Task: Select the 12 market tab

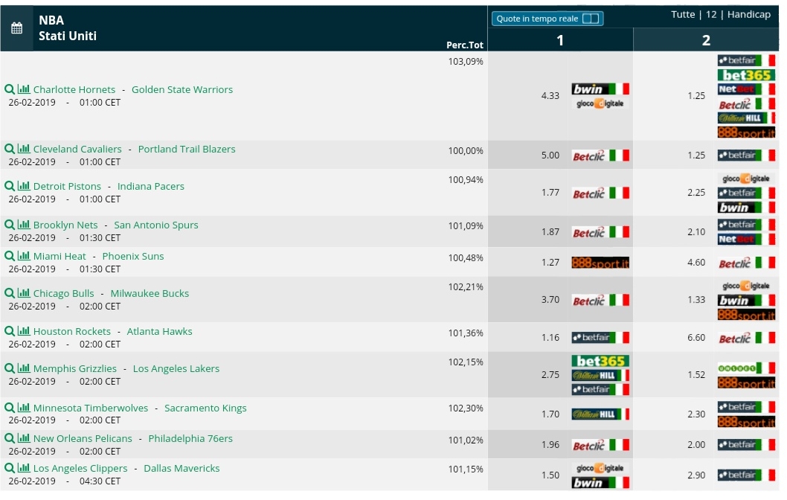Action: [710, 15]
